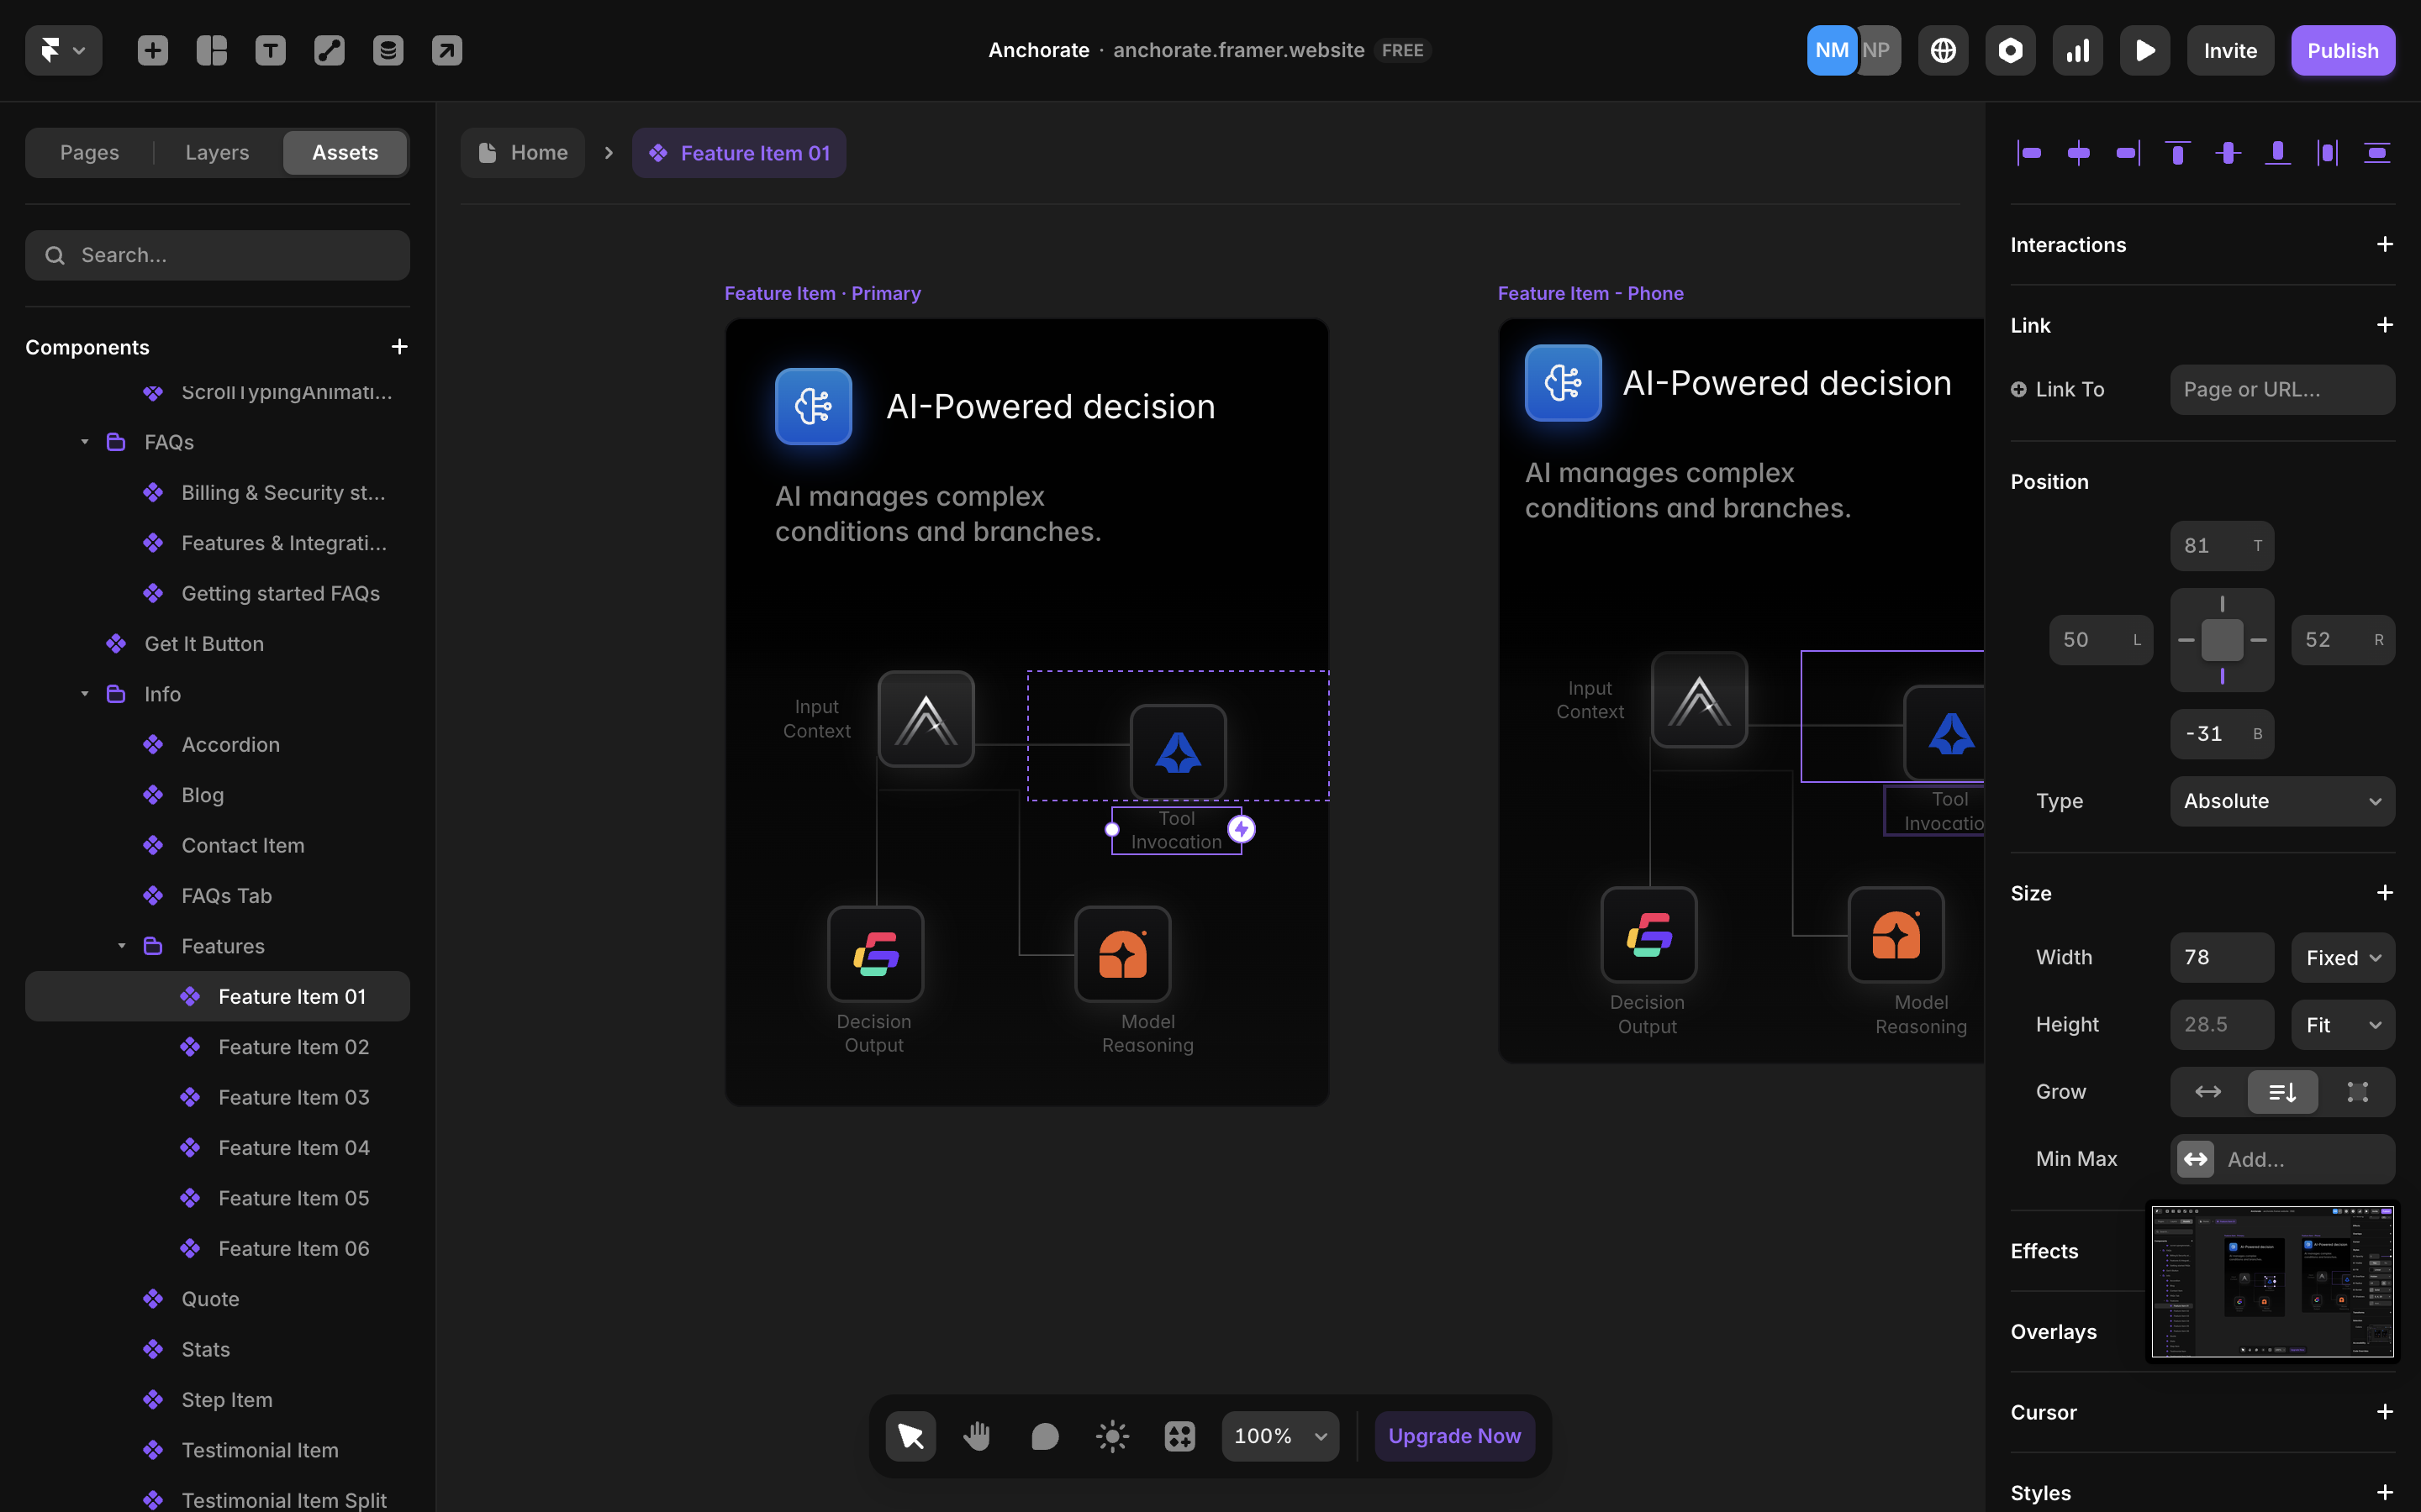Select the Layout tool icon
The height and width of the screenshot is (1512, 2421).
[211, 50]
